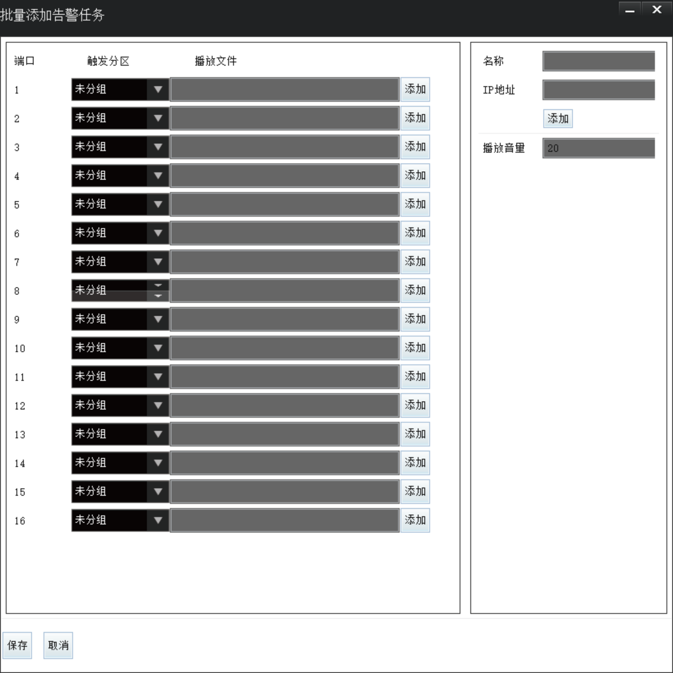This screenshot has height=673, width=673.
Task: Click the play file field for port 7
Action: 285,262
